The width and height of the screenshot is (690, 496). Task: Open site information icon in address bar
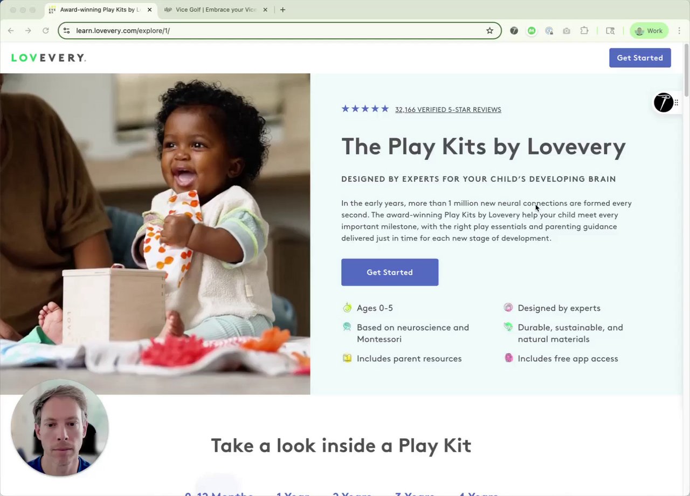click(66, 31)
